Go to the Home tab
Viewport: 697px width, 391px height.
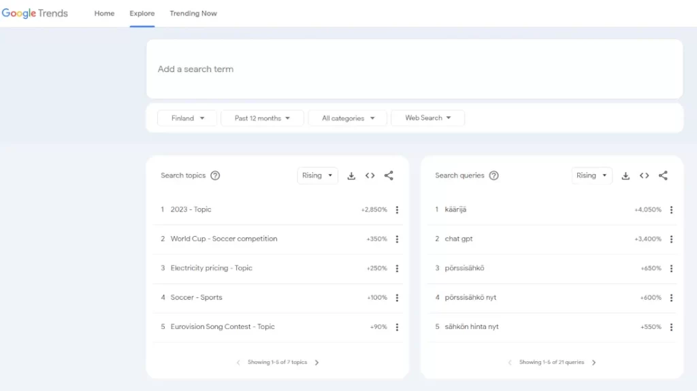click(104, 14)
